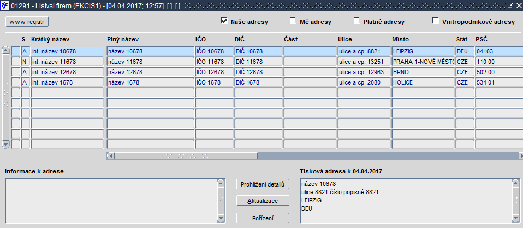523x228 pixels.
Task: Click the Místo cell PRAHA 1-NOVÉ MĚSTO
Action: click(423, 62)
